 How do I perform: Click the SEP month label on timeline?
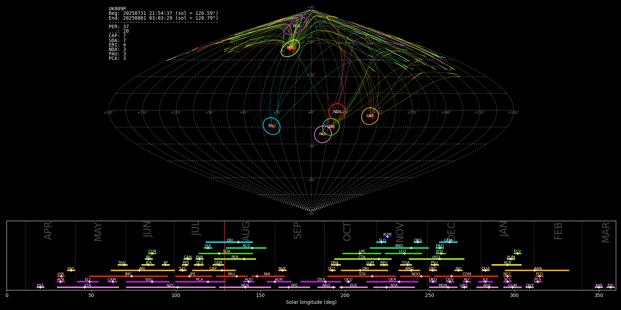tap(297, 230)
